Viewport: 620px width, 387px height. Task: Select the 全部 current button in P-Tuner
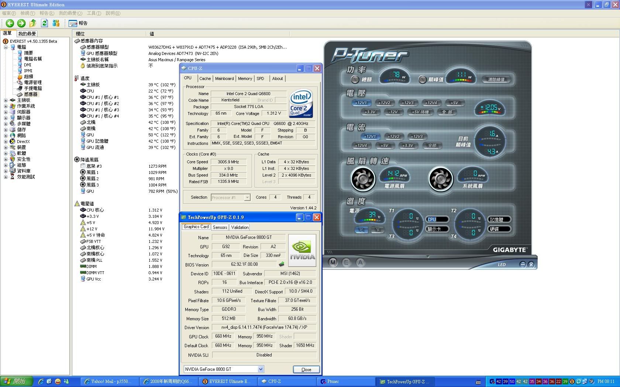432,146
